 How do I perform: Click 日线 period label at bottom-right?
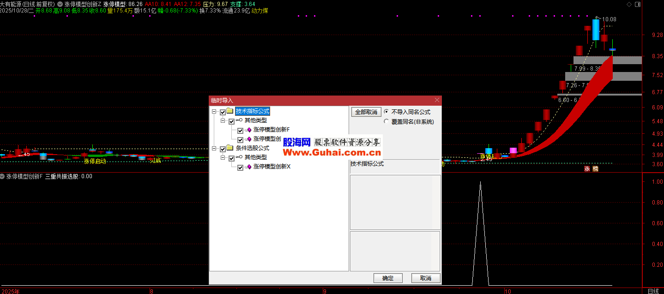coord(653,291)
